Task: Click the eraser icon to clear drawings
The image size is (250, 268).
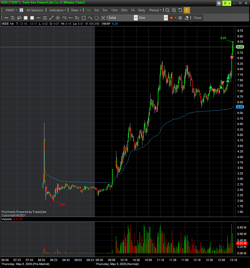Action: point(187,18)
